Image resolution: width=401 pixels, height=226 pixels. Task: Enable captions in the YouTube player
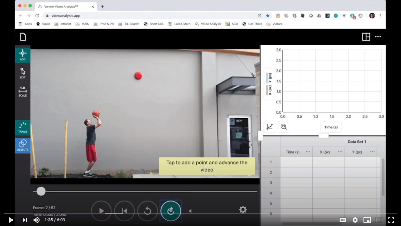coord(343,220)
